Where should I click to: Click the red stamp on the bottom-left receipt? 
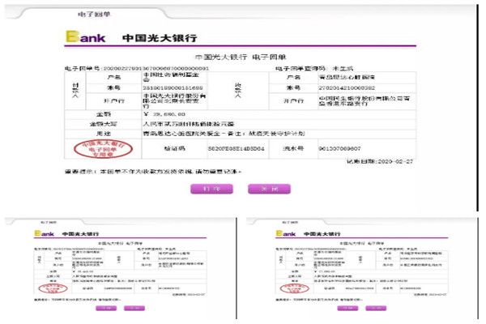[53, 288]
